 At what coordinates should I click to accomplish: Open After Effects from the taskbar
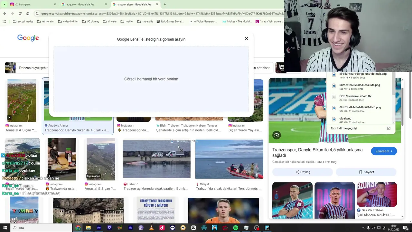pyautogui.click(x=99, y=228)
